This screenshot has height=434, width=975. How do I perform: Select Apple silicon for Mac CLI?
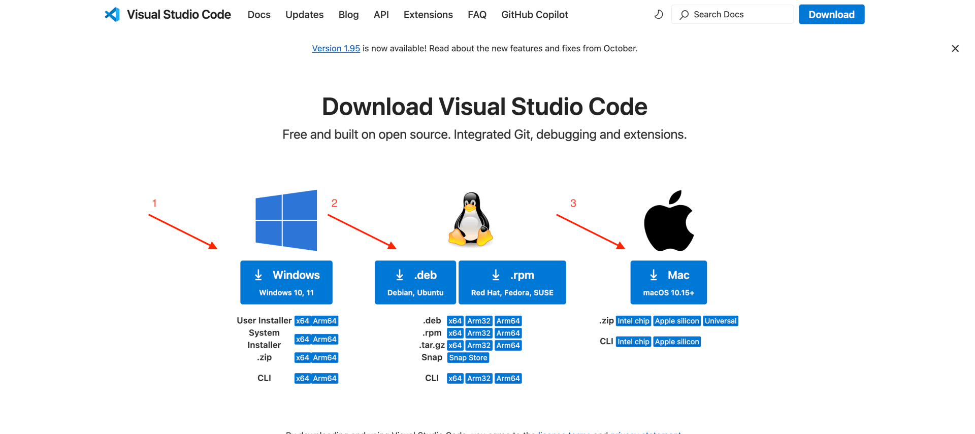(677, 342)
